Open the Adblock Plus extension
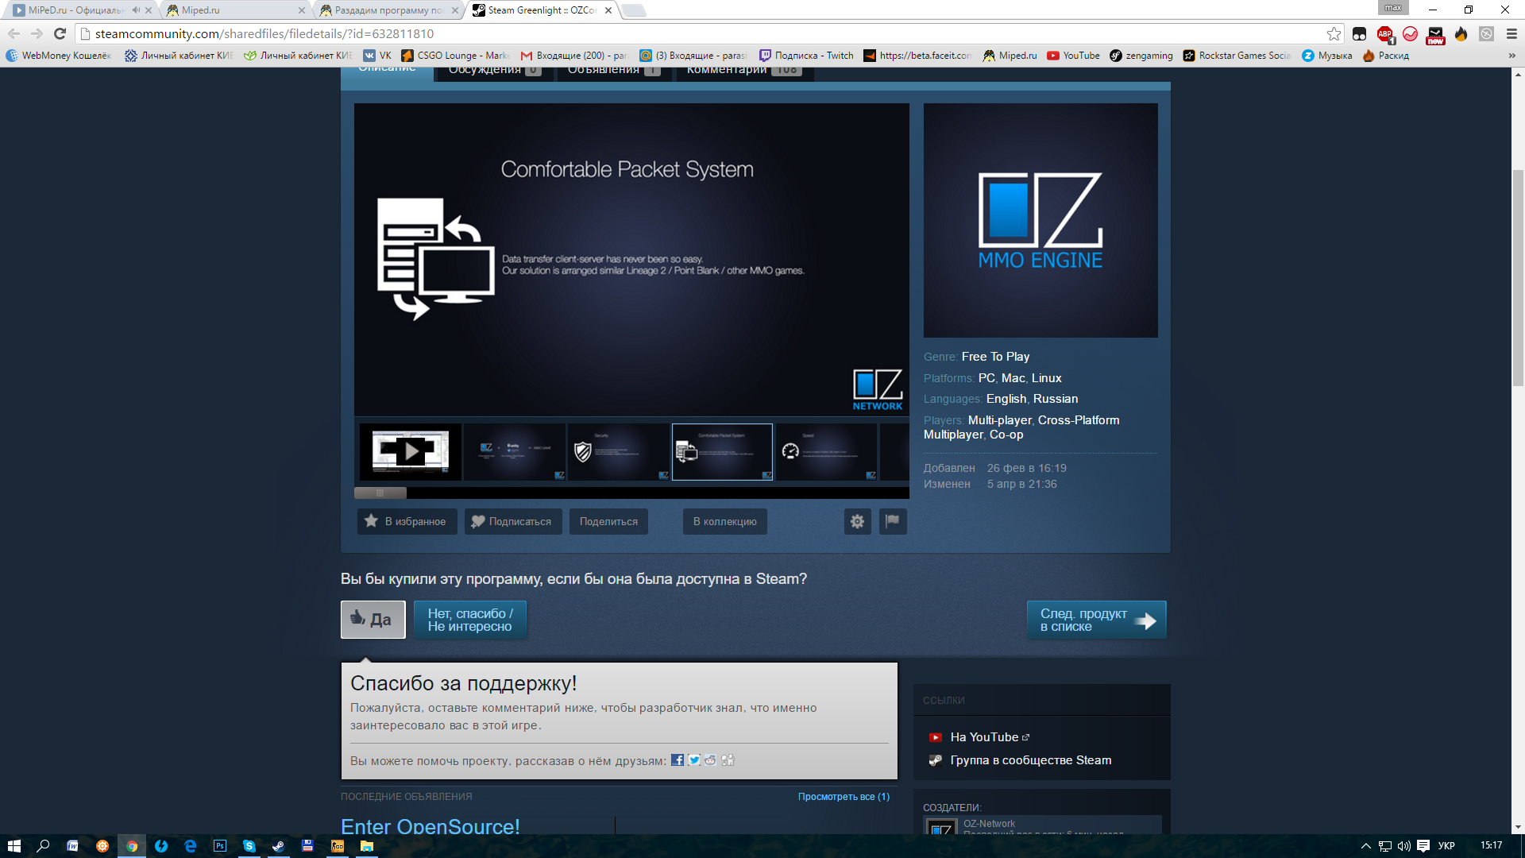 point(1385,34)
